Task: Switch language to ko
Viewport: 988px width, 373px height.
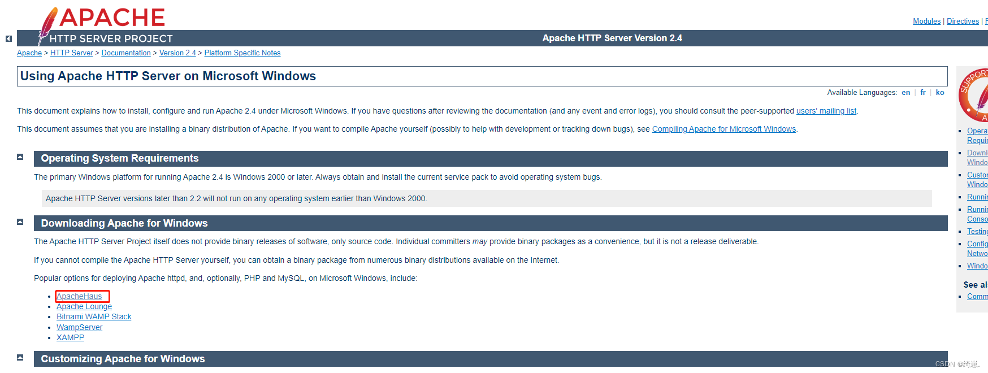Action: (940, 92)
